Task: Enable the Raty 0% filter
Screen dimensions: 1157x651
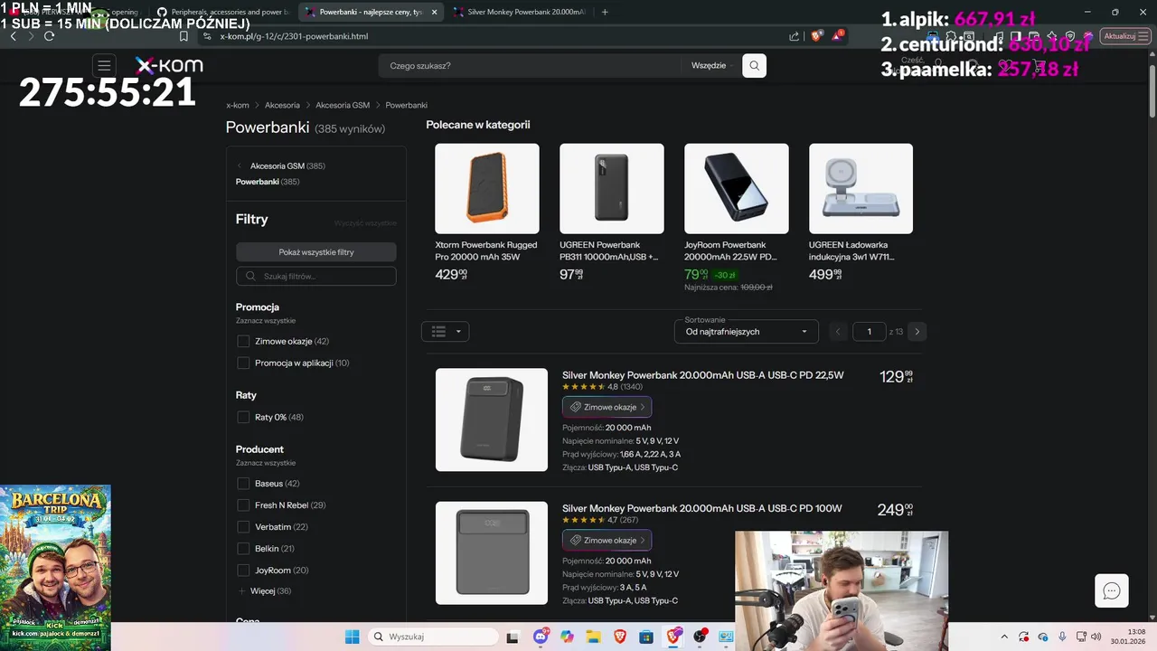Action: coord(243,417)
